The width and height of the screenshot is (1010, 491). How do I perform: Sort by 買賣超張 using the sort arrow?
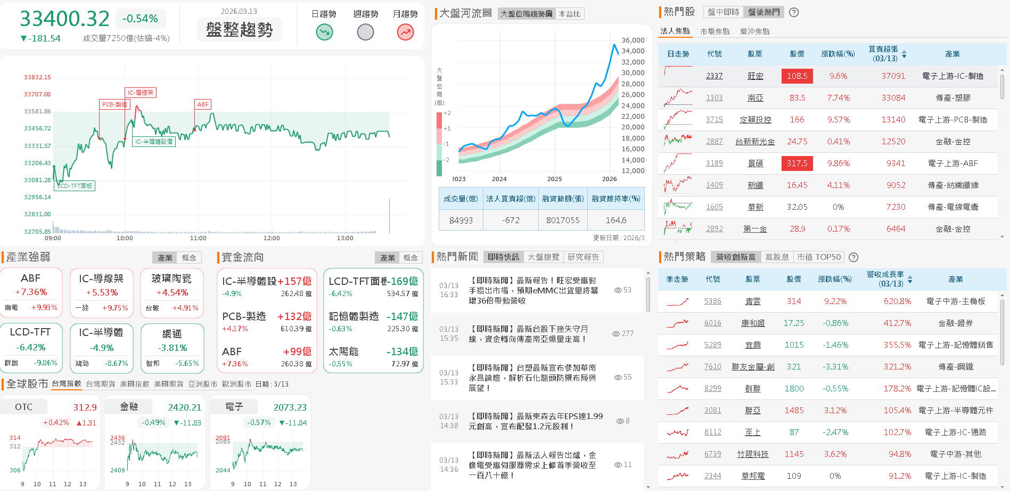[x=904, y=53]
